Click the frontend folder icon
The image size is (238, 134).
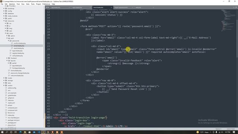click(x=9, y=58)
